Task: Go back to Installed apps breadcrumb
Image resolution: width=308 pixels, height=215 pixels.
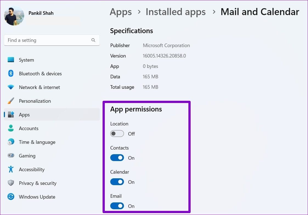Action: coord(176,12)
